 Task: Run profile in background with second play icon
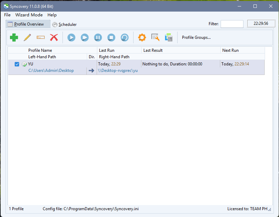click(85, 37)
